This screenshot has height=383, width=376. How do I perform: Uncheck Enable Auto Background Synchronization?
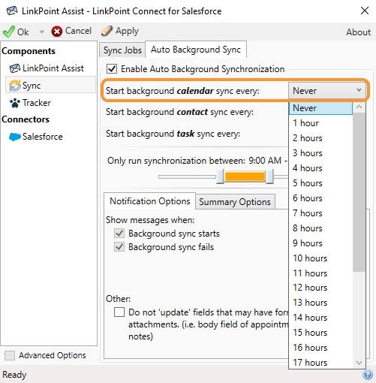[x=112, y=69]
